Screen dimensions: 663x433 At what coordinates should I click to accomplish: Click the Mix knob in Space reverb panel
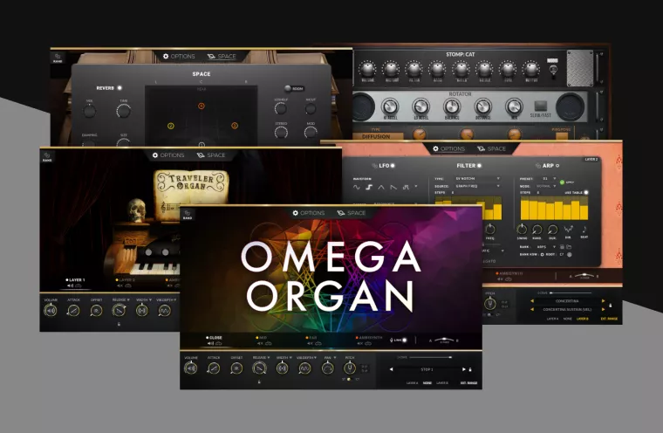click(89, 112)
